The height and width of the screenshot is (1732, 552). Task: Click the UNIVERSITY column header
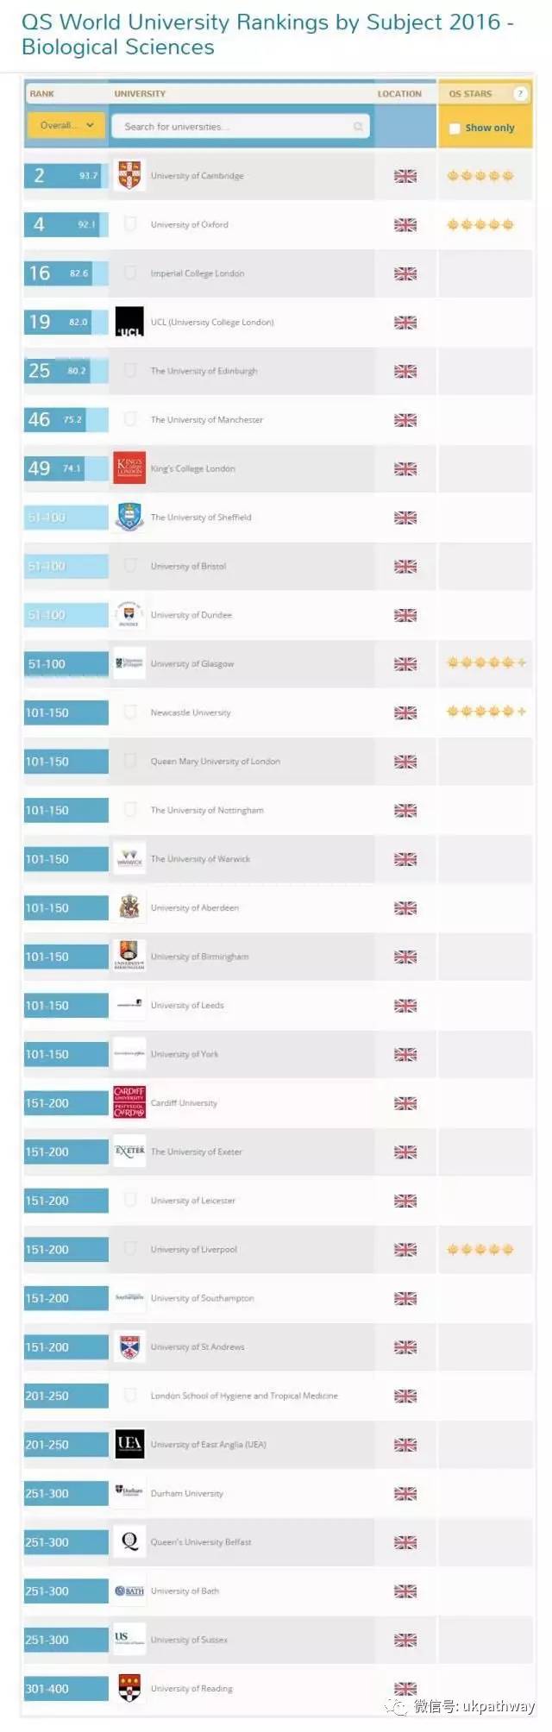point(140,93)
